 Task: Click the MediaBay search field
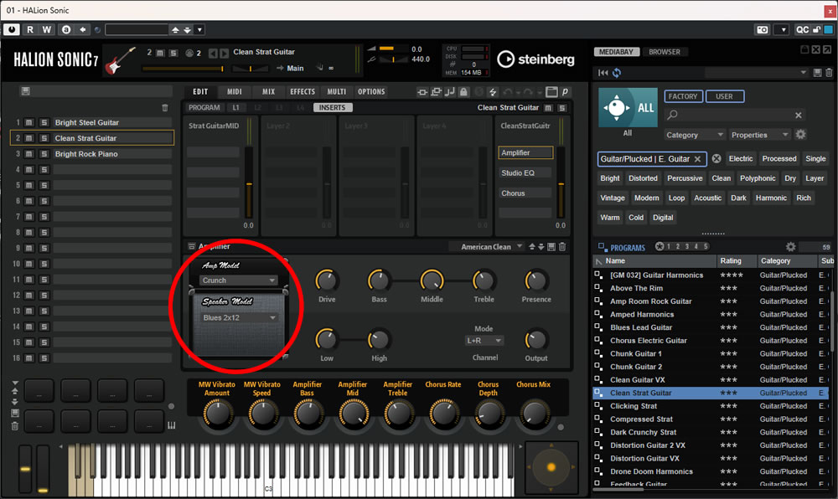click(x=735, y=116)
